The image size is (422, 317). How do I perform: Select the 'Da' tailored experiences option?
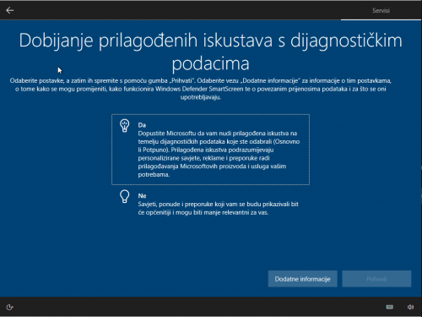tap(210, 150)
